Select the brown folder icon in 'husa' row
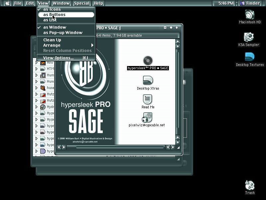266x200 pixels. tap(43, 88)
